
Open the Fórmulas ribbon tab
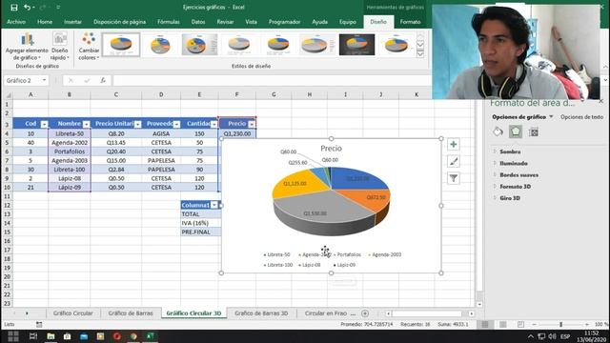pos(169,22)
